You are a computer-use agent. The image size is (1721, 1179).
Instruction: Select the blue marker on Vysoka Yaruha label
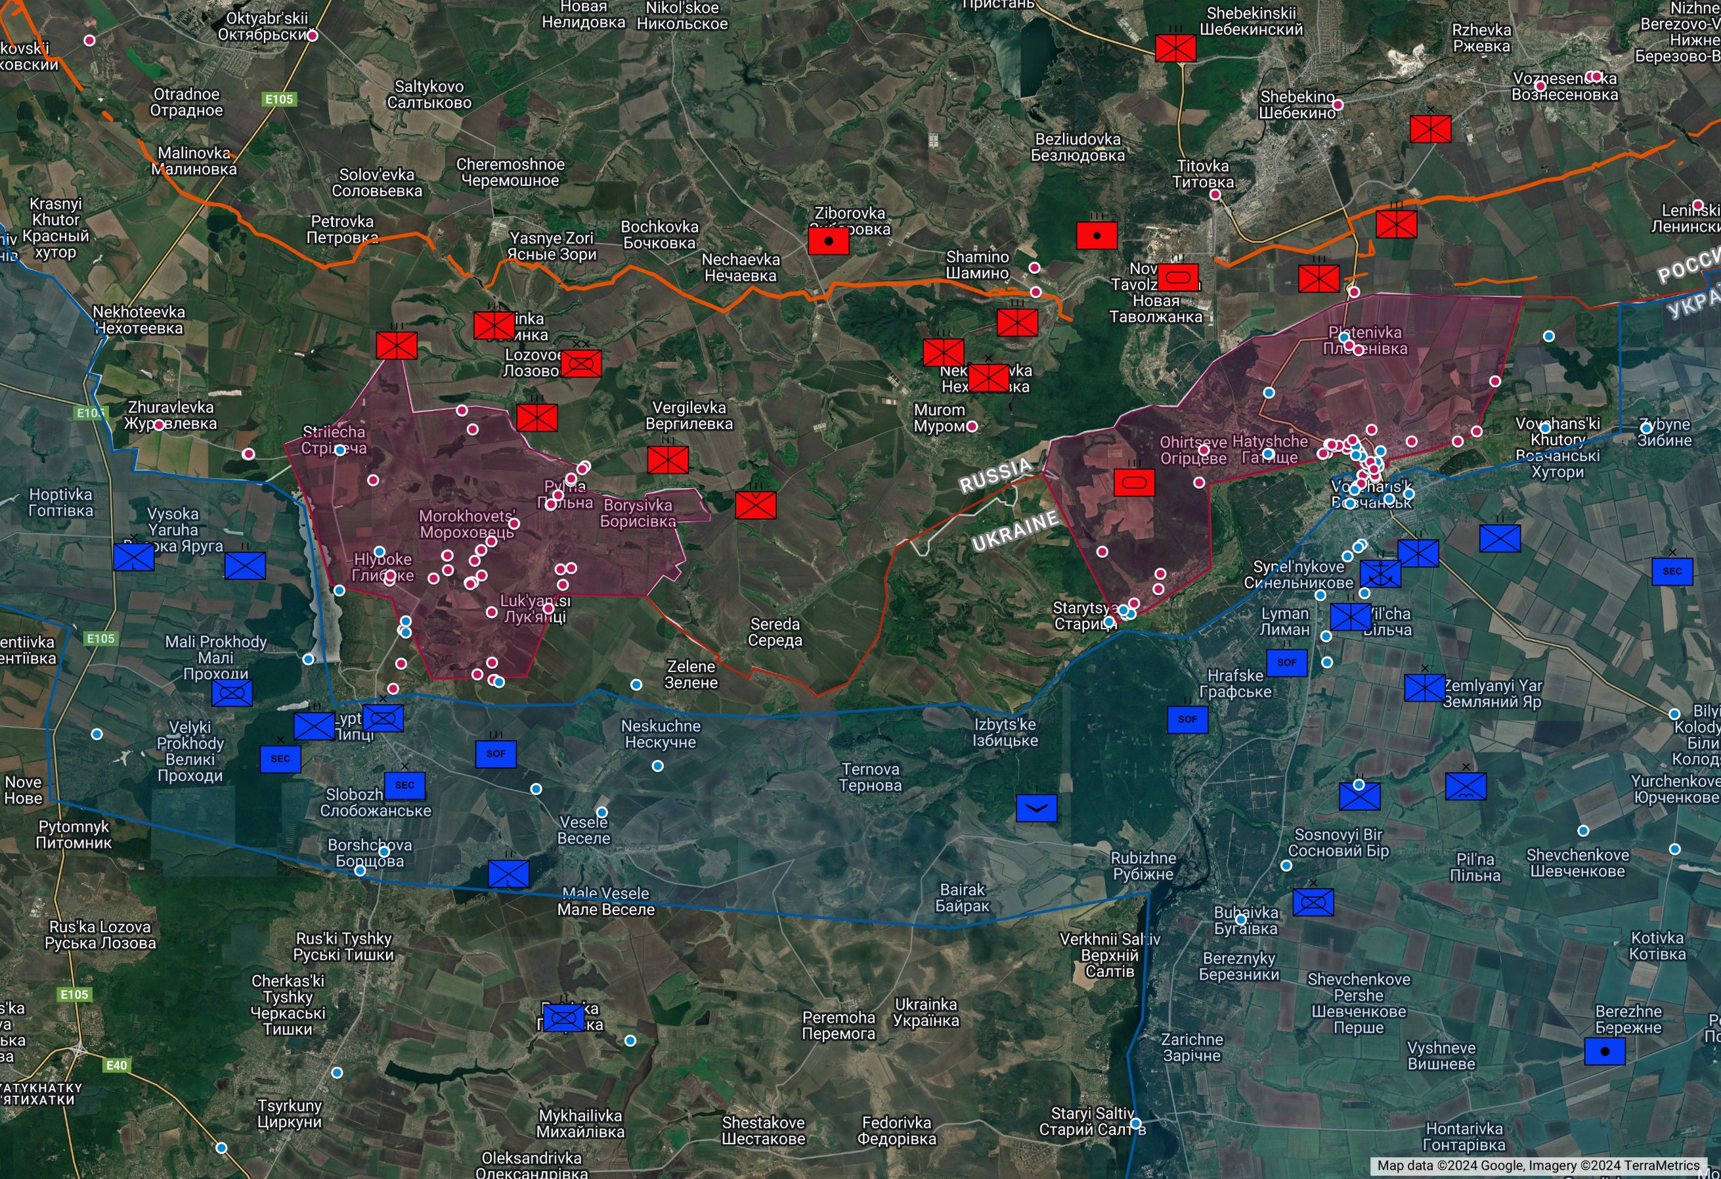134,557
